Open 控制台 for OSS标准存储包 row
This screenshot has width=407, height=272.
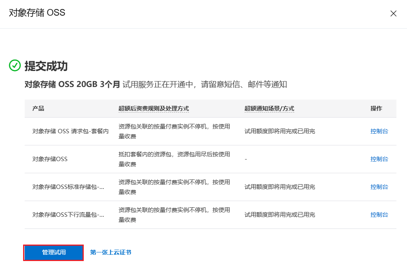pos(379,187)
